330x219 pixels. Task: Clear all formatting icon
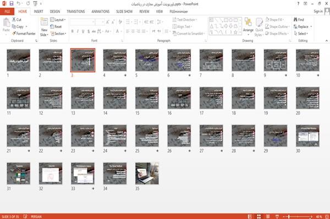(x=120, y=22)
